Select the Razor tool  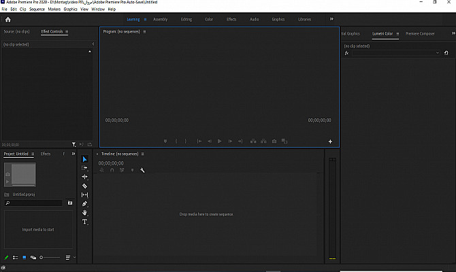point(84,186)
